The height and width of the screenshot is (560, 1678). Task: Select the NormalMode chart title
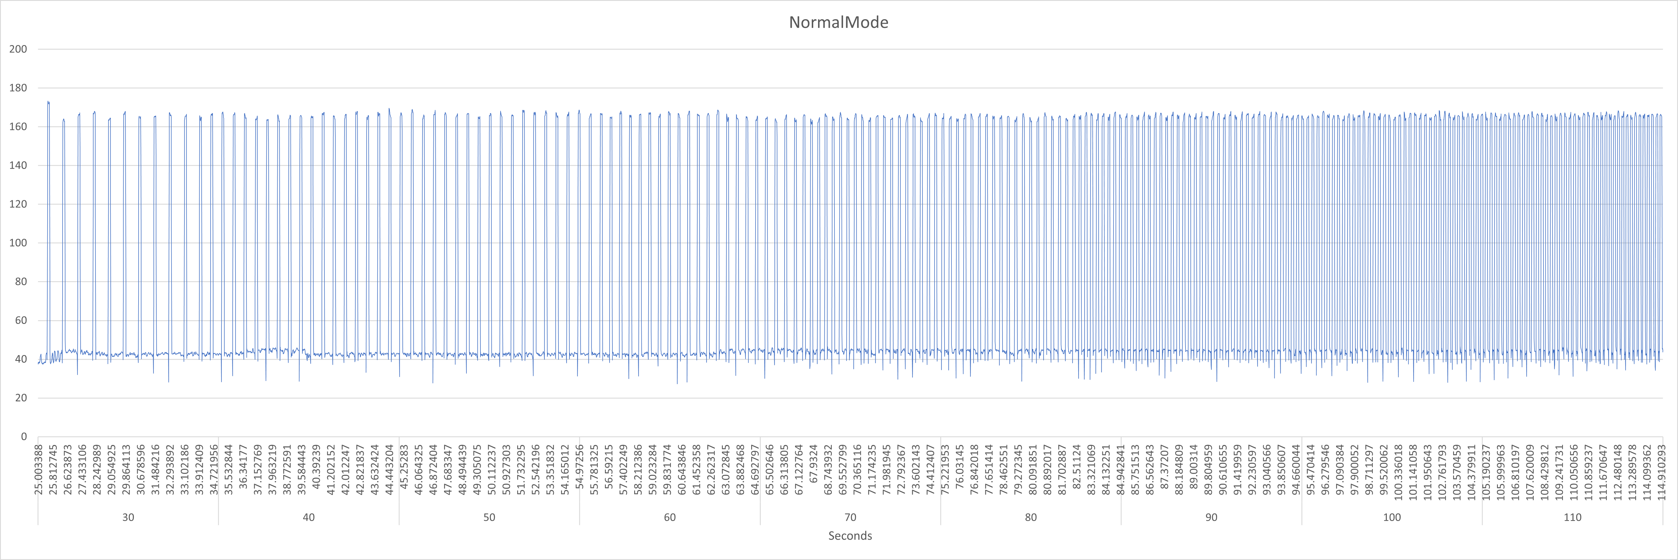[x=838, y=22]
